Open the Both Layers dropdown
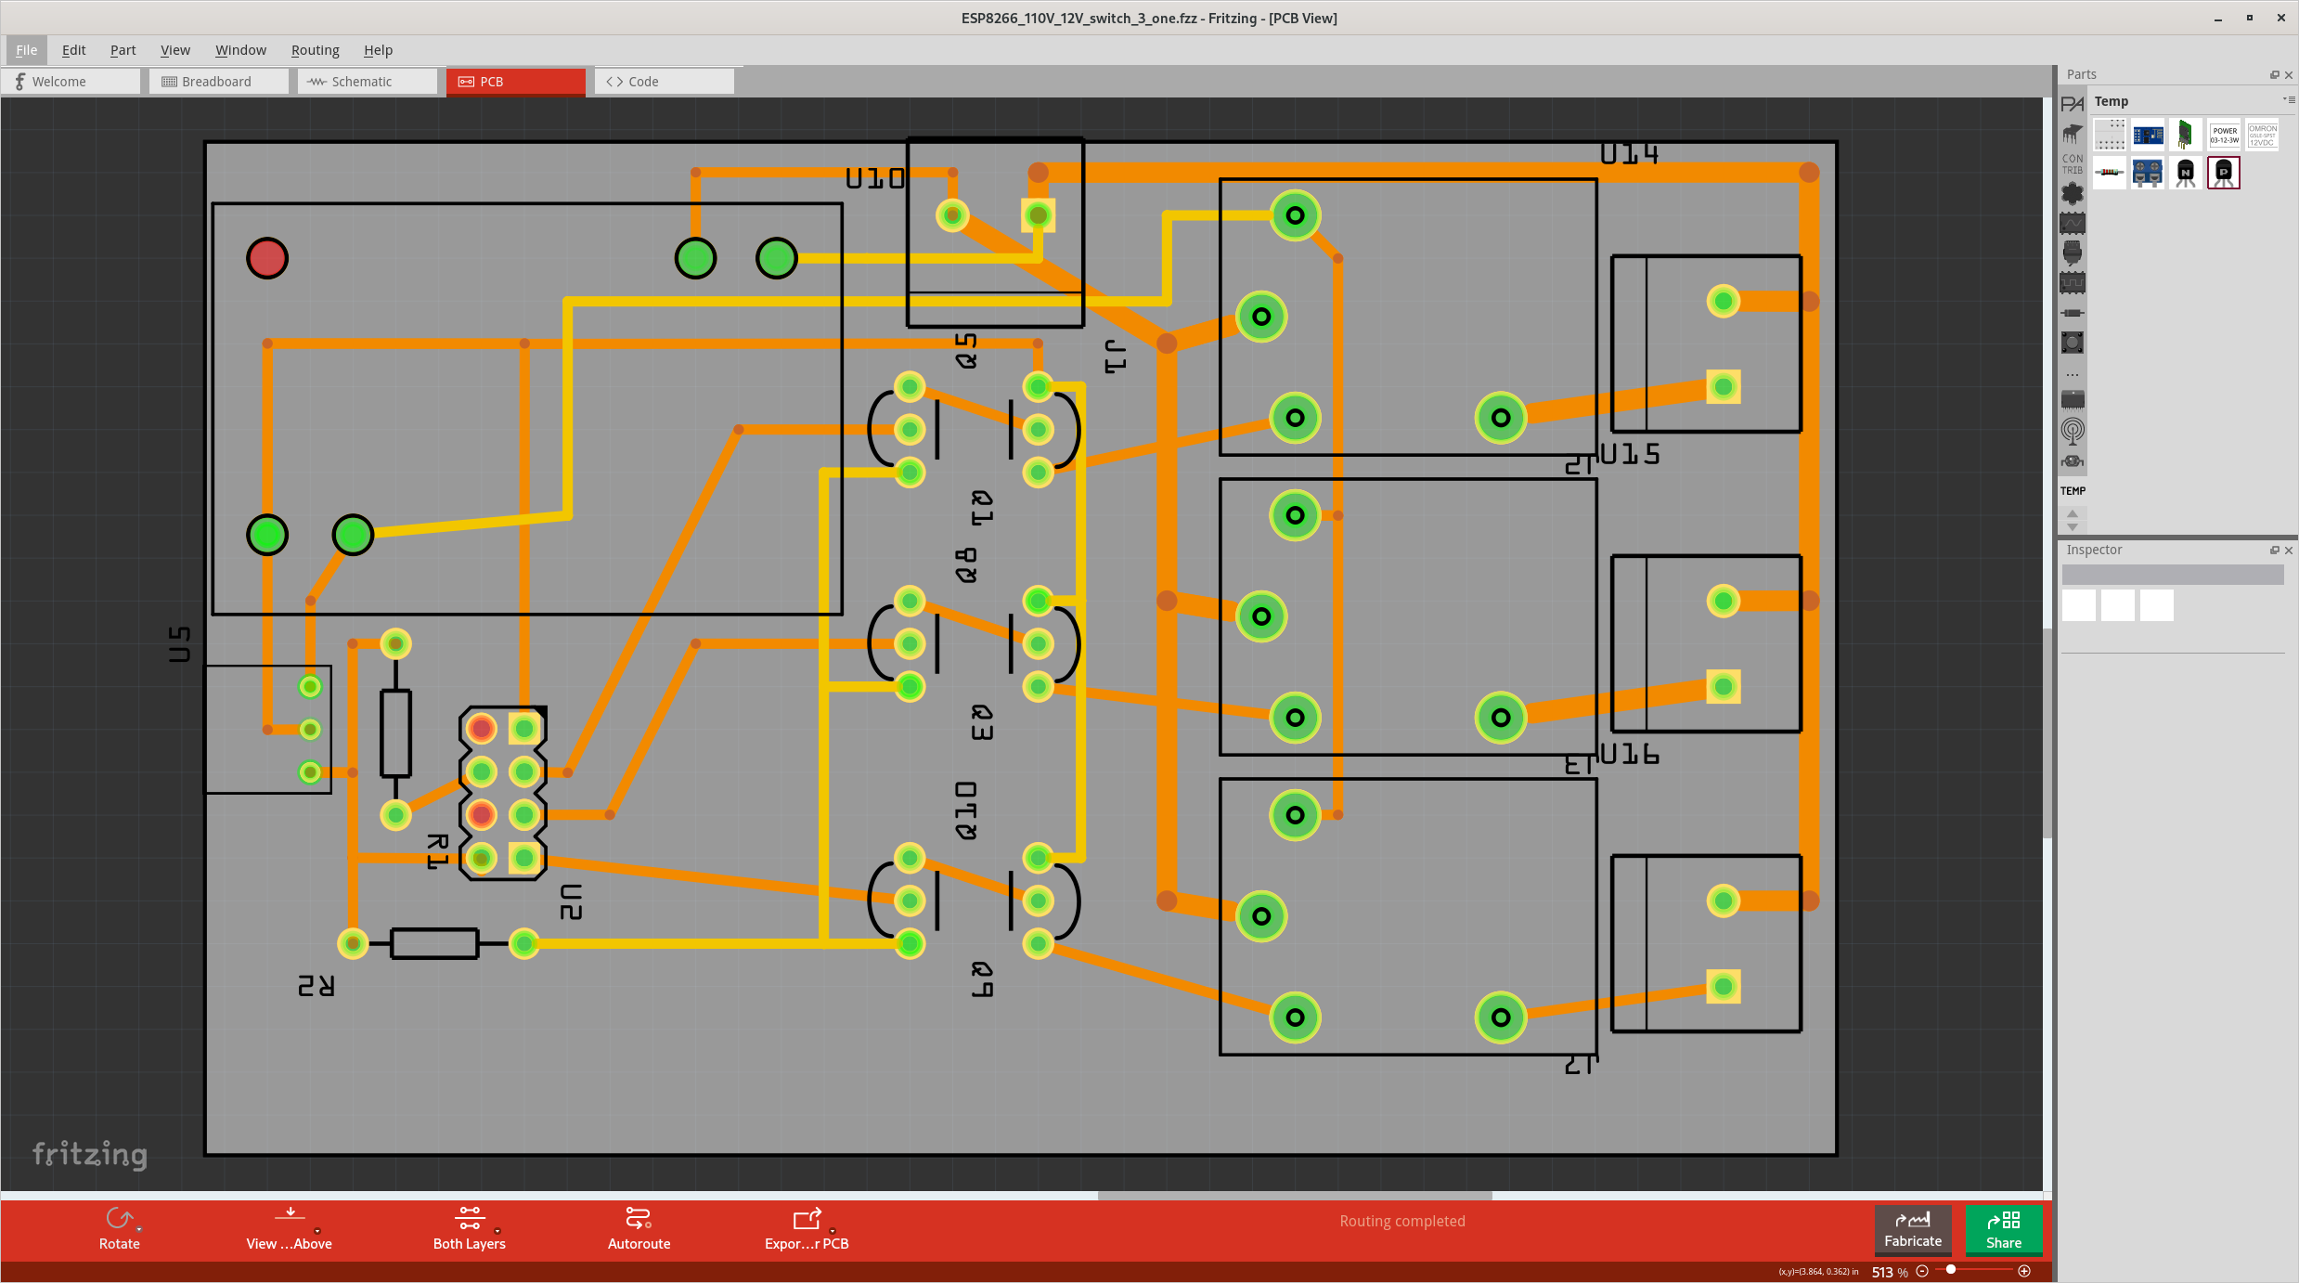2299x1283 pixels. [497, 1231]
